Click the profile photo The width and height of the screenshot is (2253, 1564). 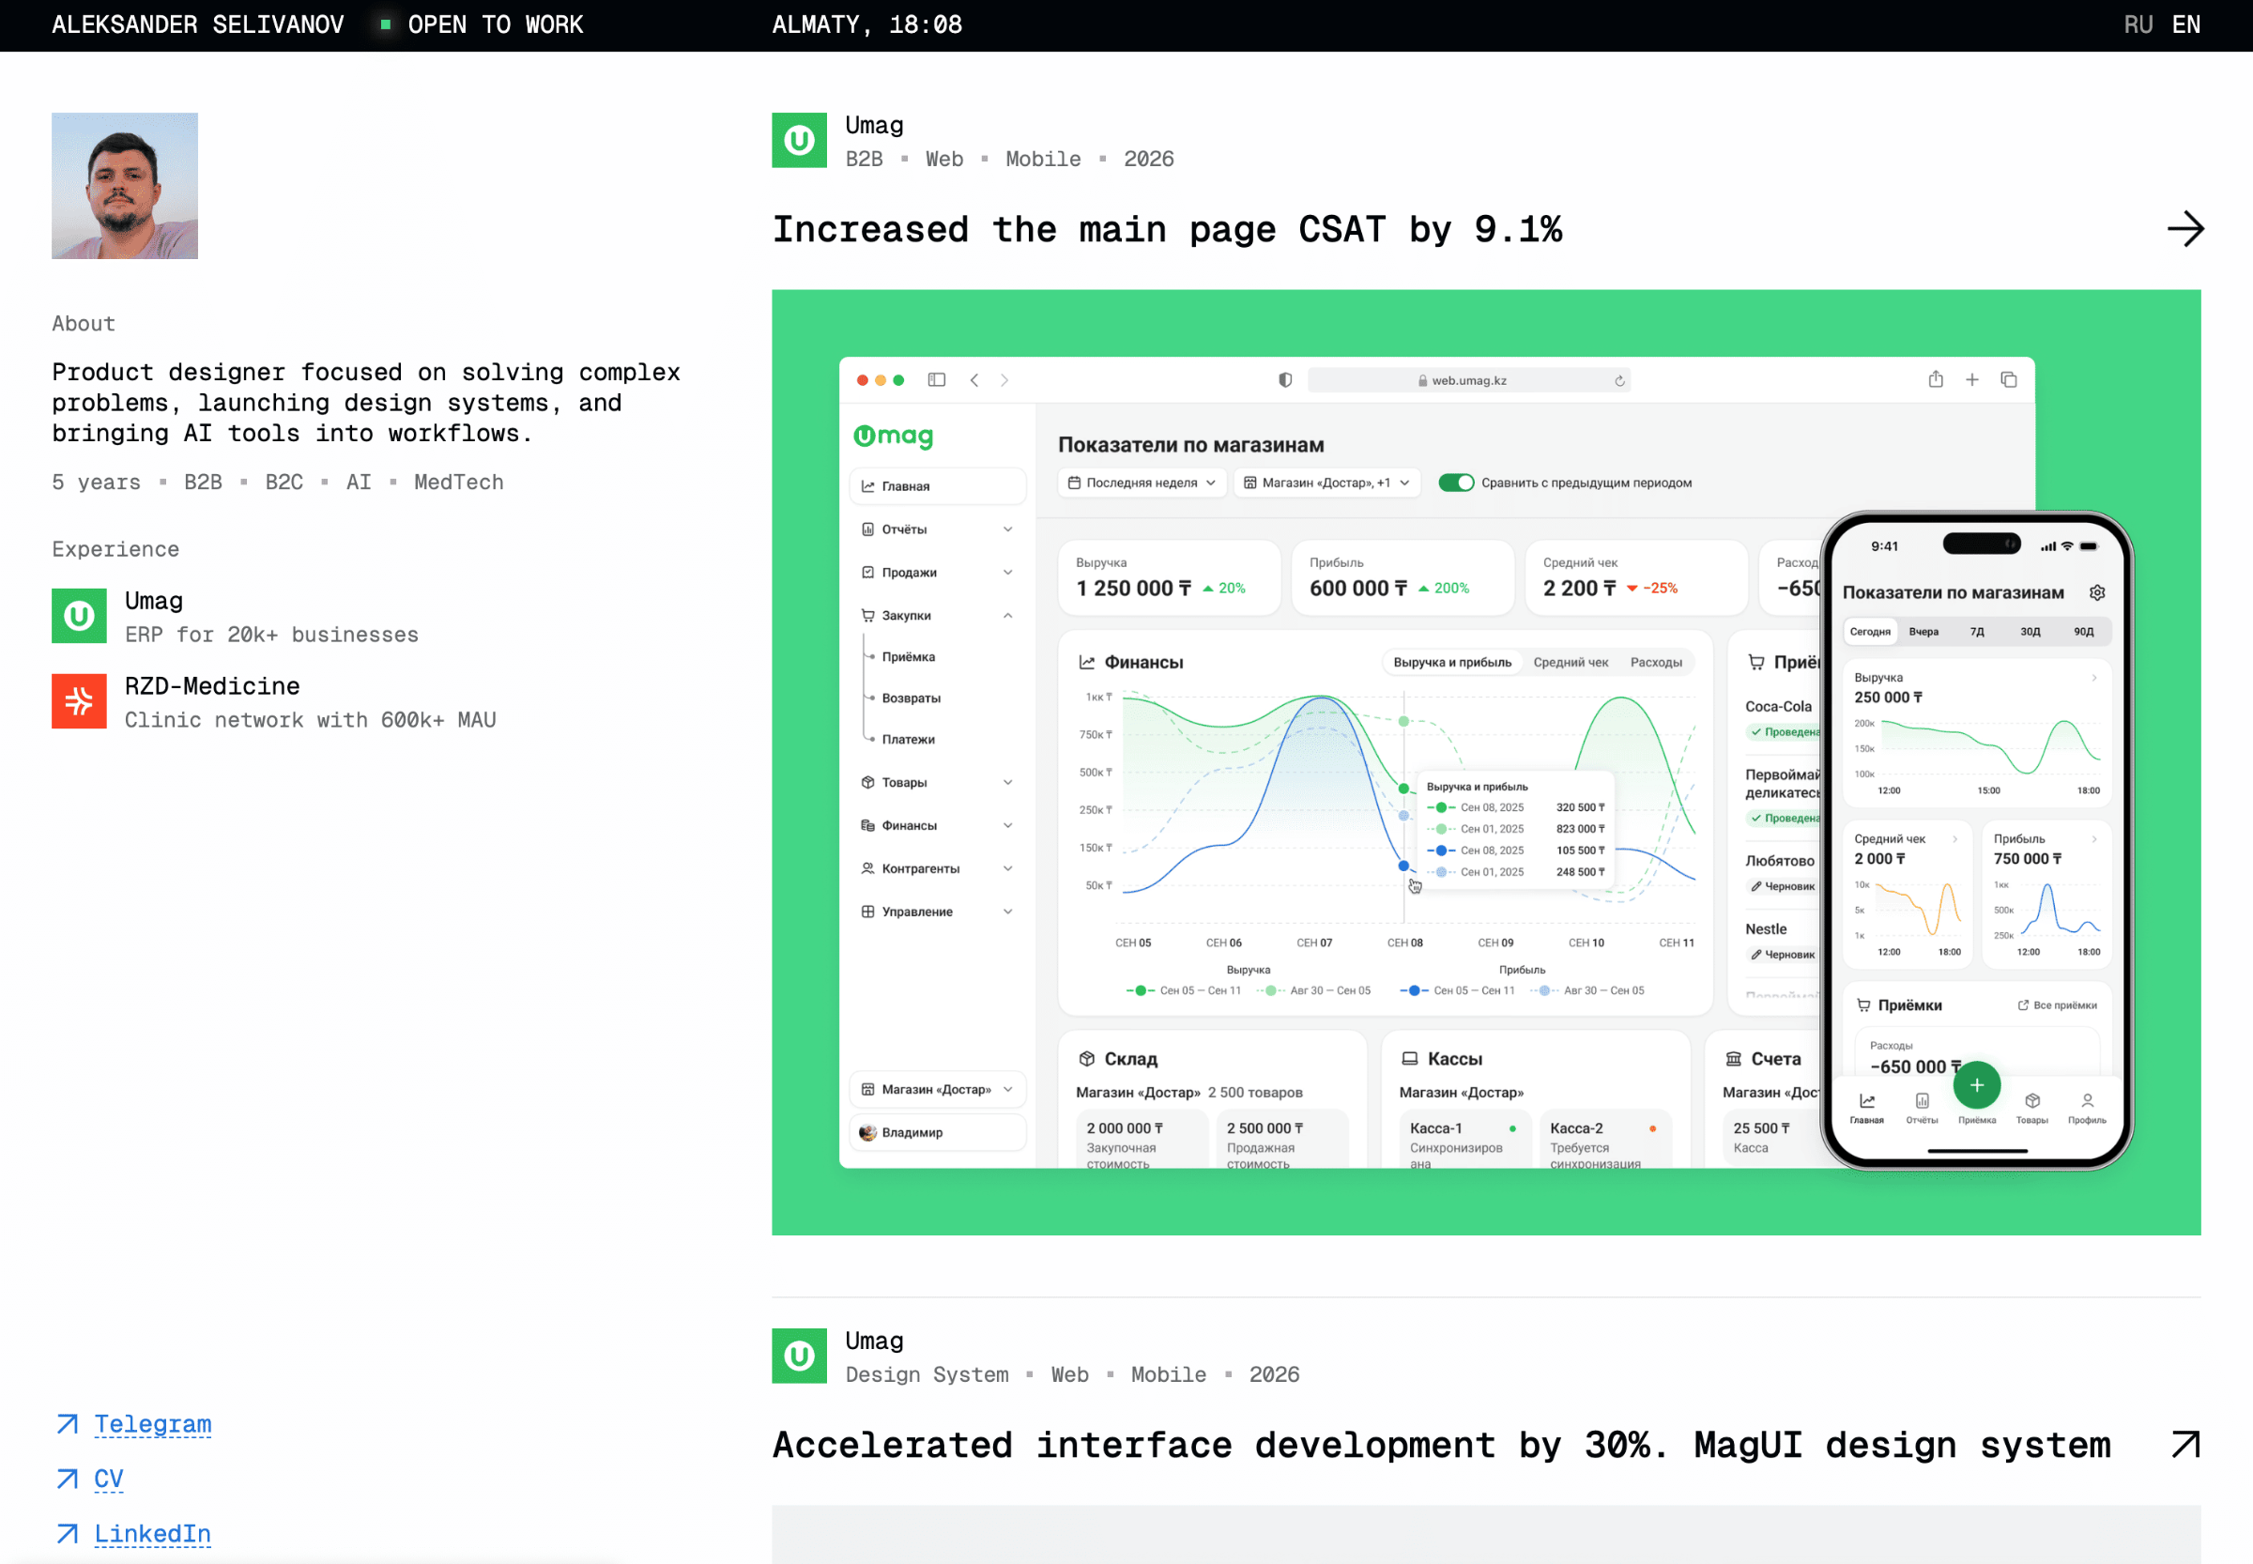(x=125, y=185)
